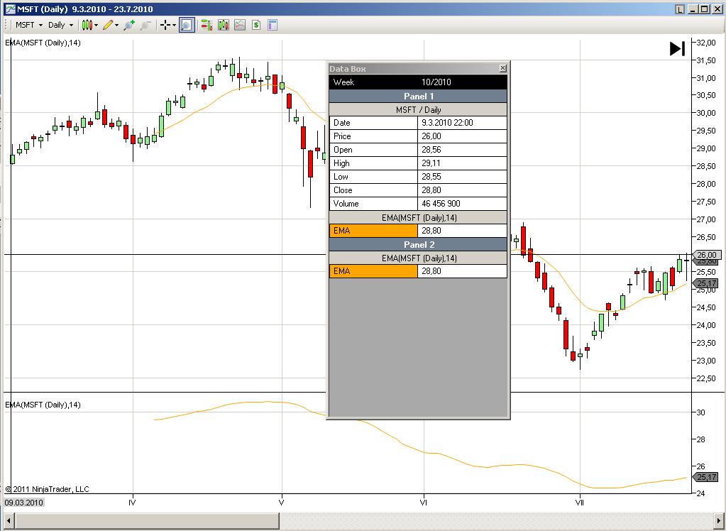The image size is (726, 531).
Task: Open the data series candlestick icon
Action: point(223,25)
